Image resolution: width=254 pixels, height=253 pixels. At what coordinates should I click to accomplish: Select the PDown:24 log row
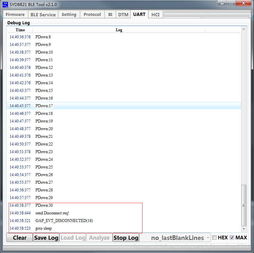click(124, 159)
